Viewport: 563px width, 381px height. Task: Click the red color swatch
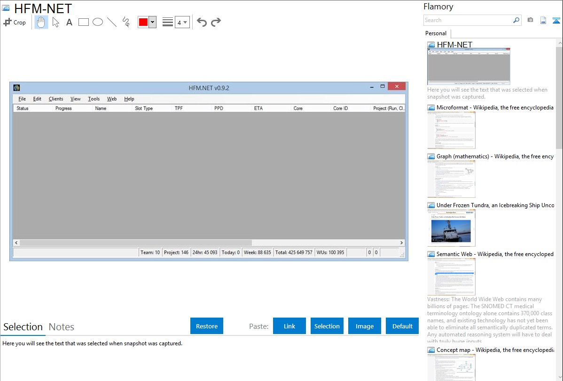143,22
